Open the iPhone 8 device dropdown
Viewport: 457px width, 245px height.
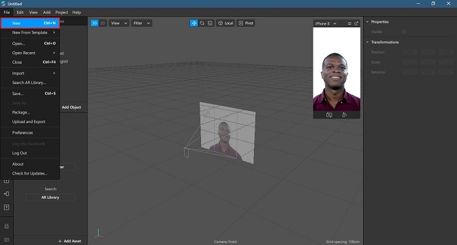pos(326,23)
